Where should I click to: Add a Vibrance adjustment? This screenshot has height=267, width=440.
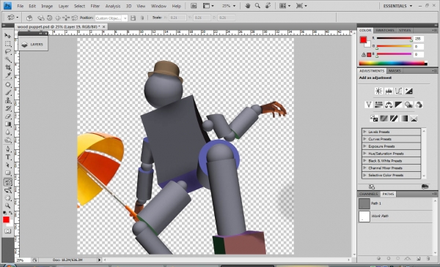tap(368, 105)
